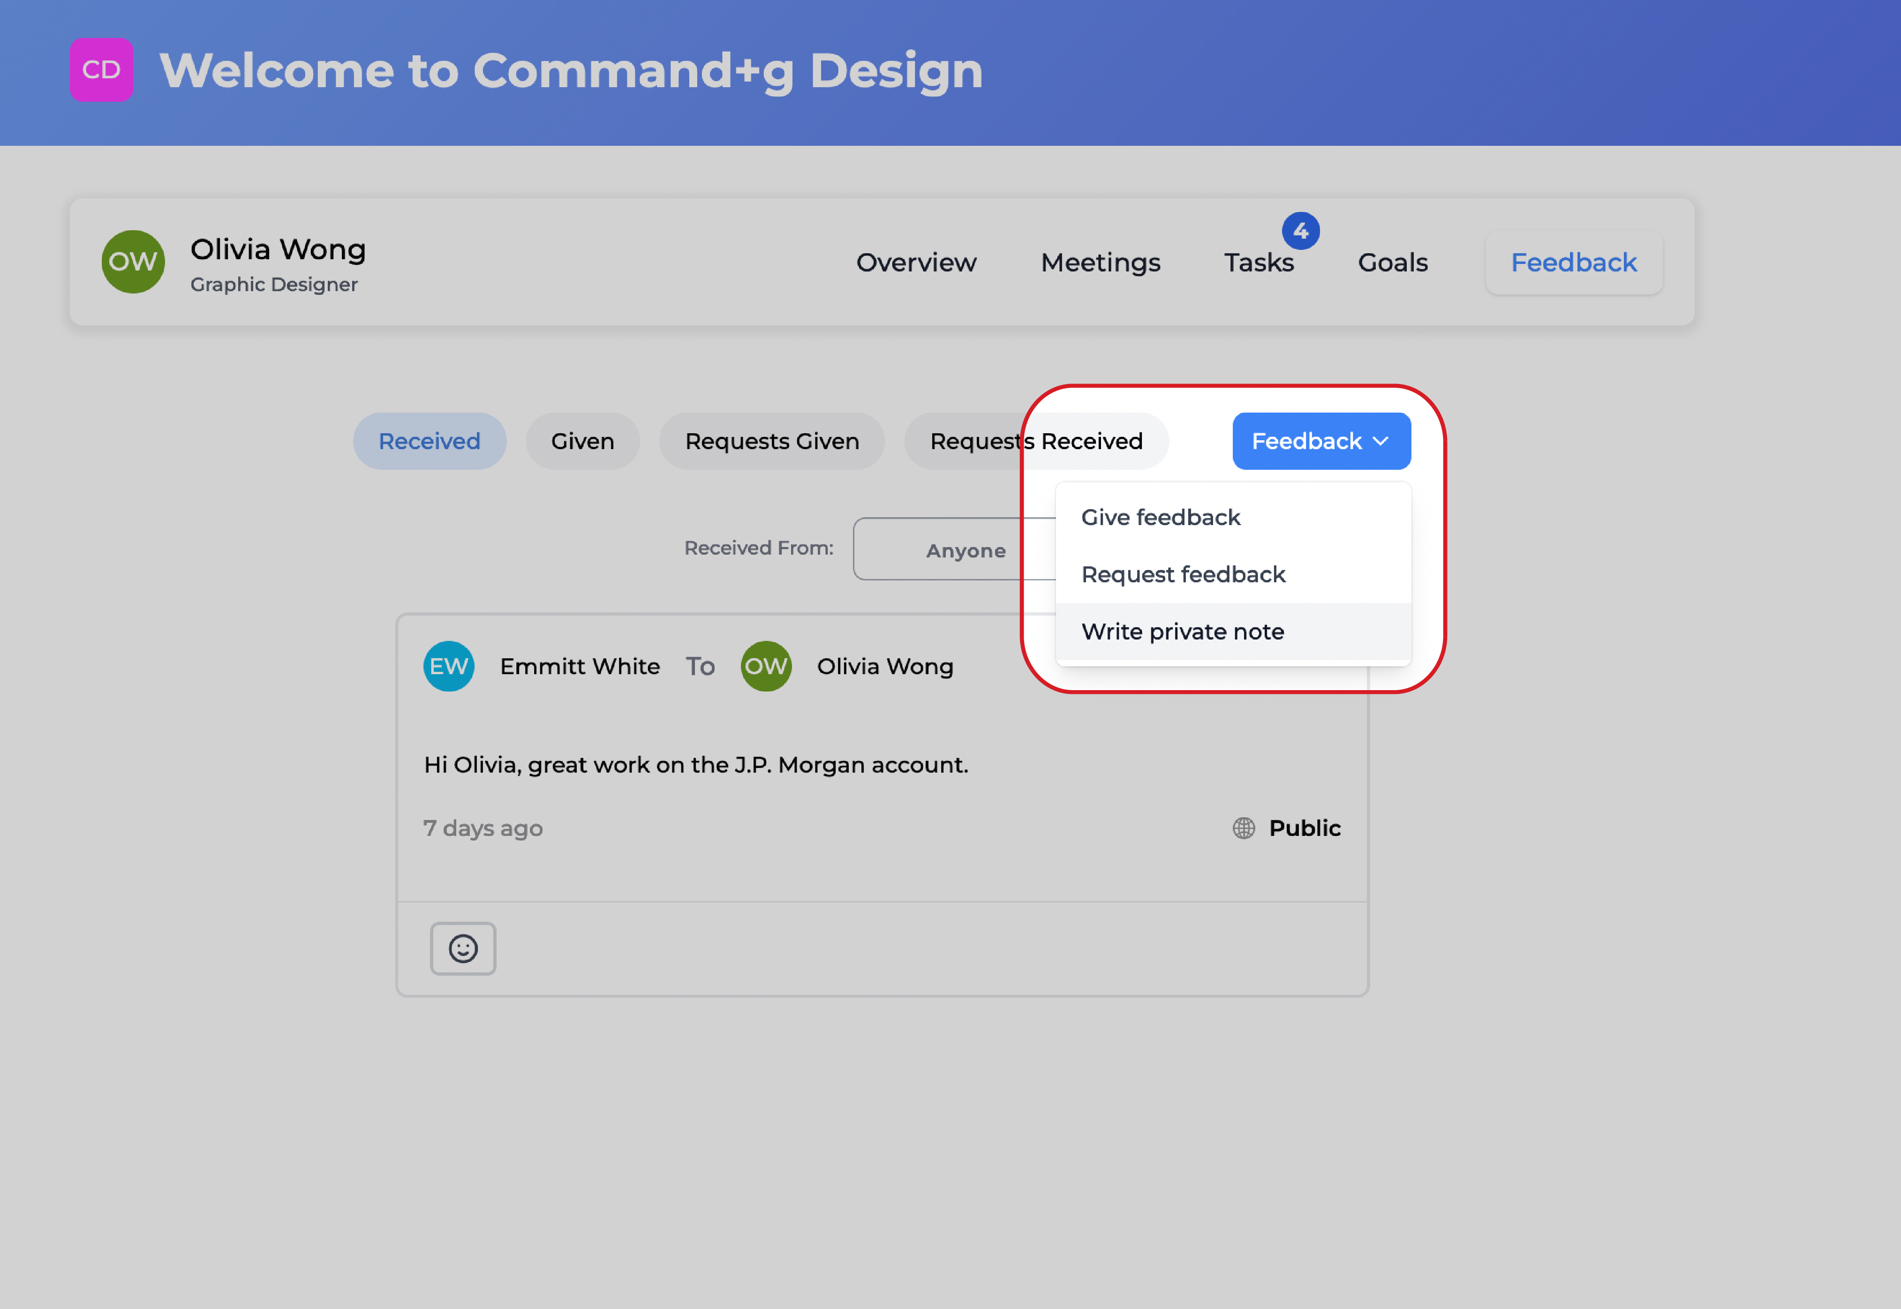
Task: Click the chevron on blue Feedback button
Action: tap(1381, 441)
